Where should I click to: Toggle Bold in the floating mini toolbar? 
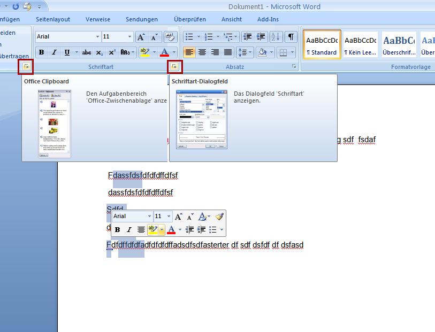117,229
